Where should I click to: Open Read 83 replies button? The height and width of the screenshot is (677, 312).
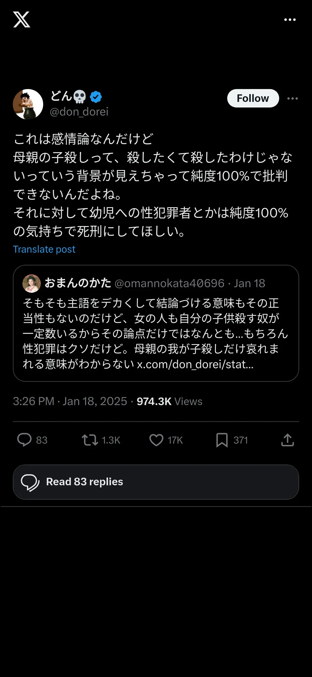click(x=156, y=482)
